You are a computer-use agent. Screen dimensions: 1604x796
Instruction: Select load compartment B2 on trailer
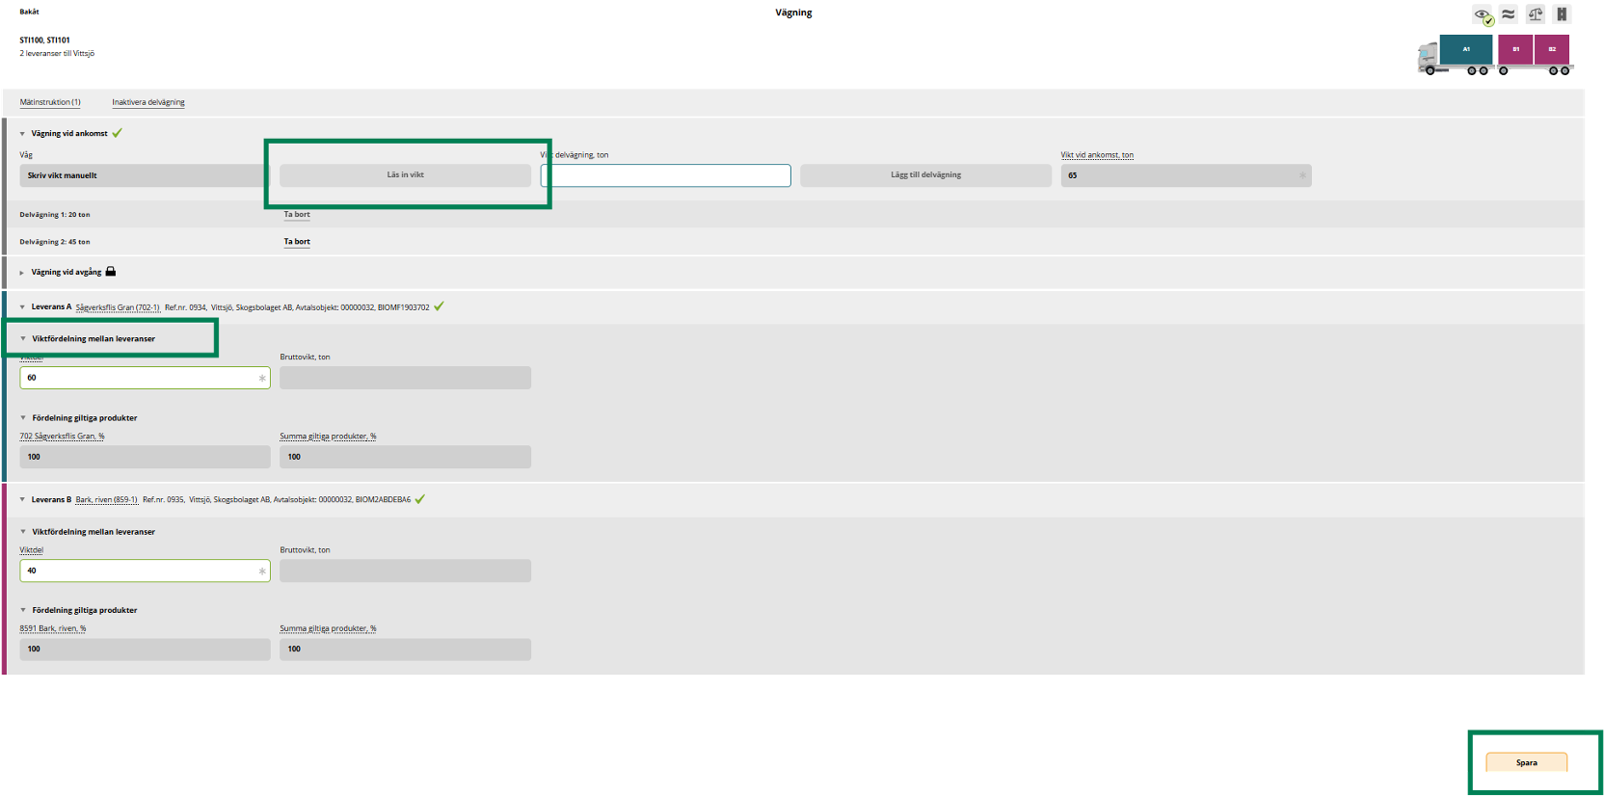click(x=1552, y=49)
